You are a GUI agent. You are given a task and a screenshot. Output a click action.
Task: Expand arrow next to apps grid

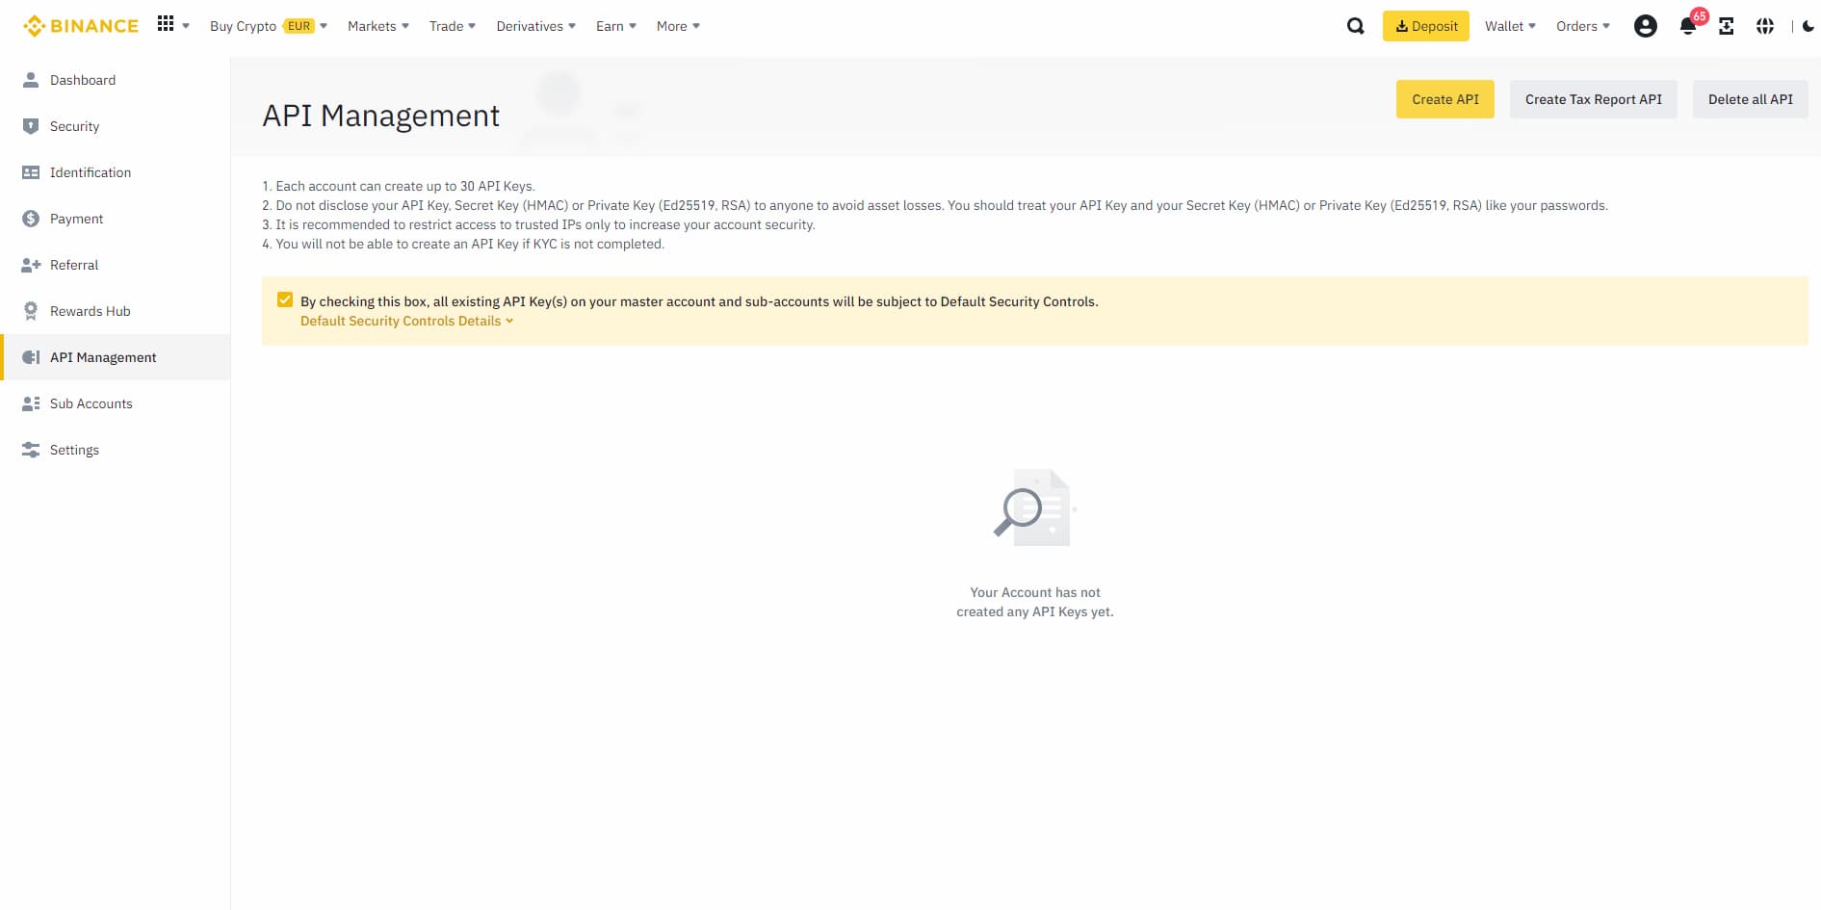pos(186,26)
